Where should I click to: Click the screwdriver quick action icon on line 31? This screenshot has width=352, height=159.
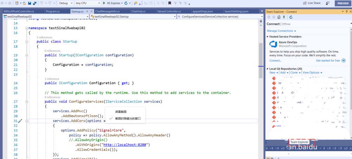20,121
